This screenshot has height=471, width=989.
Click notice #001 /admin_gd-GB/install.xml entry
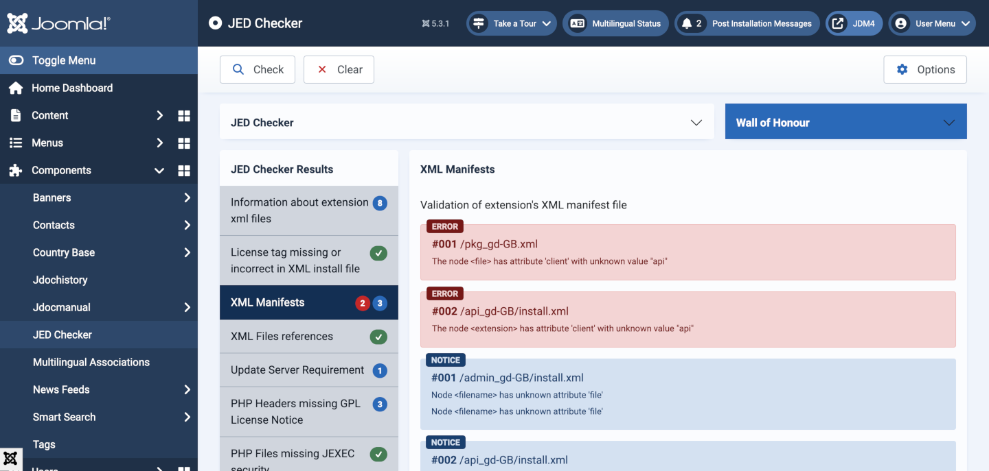(x=688, y=394)
